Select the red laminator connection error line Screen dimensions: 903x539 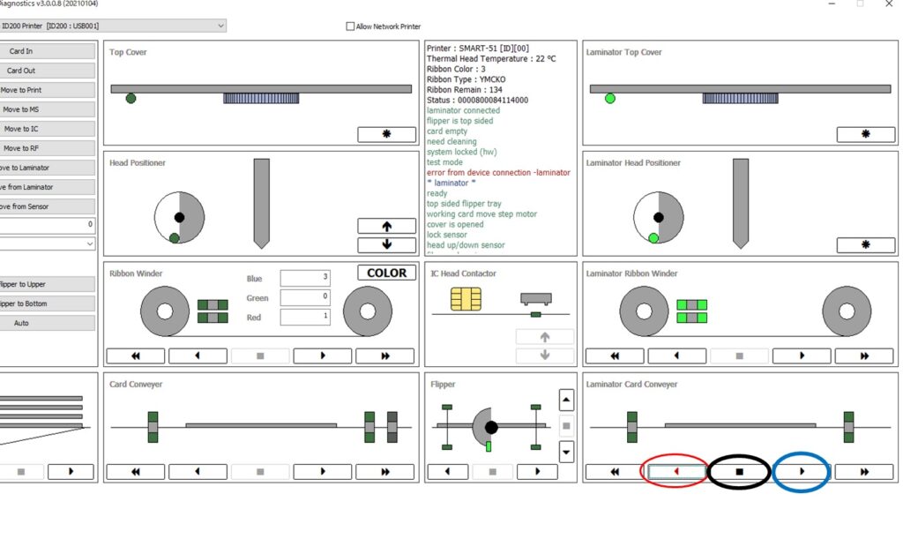click(x=498, y=172)
